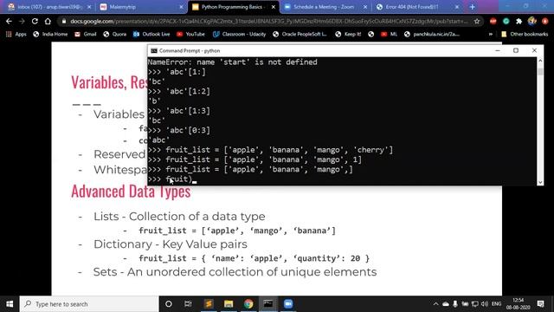The height and width of the screenshot is (312, 554).
Task: Open the YouTube bookmark
Action: tap(190, 35)
